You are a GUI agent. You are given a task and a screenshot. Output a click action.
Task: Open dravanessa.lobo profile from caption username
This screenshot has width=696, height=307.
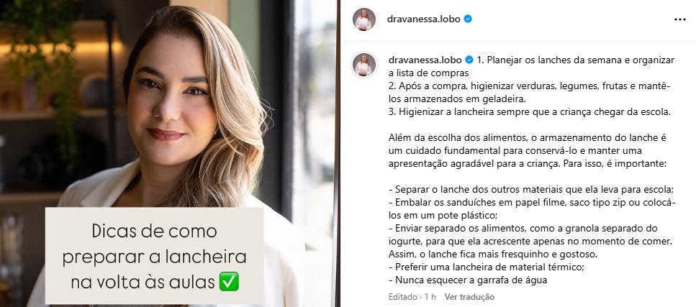click(x=425, y=60)
